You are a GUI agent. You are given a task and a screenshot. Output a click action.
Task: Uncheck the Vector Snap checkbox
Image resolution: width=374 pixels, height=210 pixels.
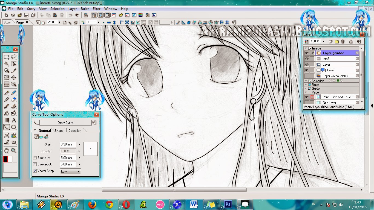pyautogui.click(x=35, y=171)
